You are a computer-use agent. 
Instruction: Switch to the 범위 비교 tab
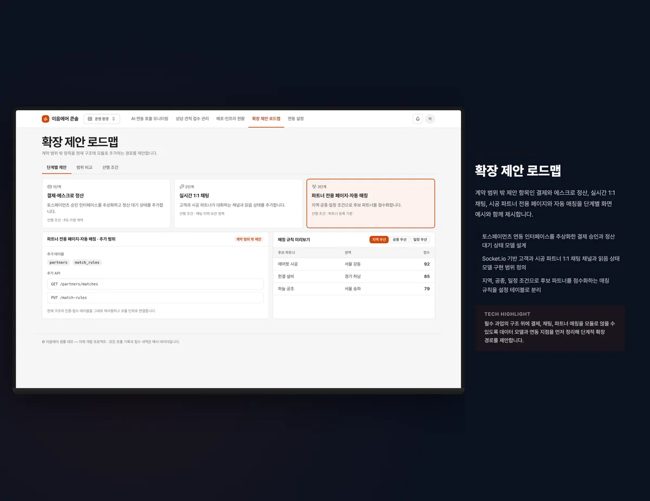[x=84, y=168]
